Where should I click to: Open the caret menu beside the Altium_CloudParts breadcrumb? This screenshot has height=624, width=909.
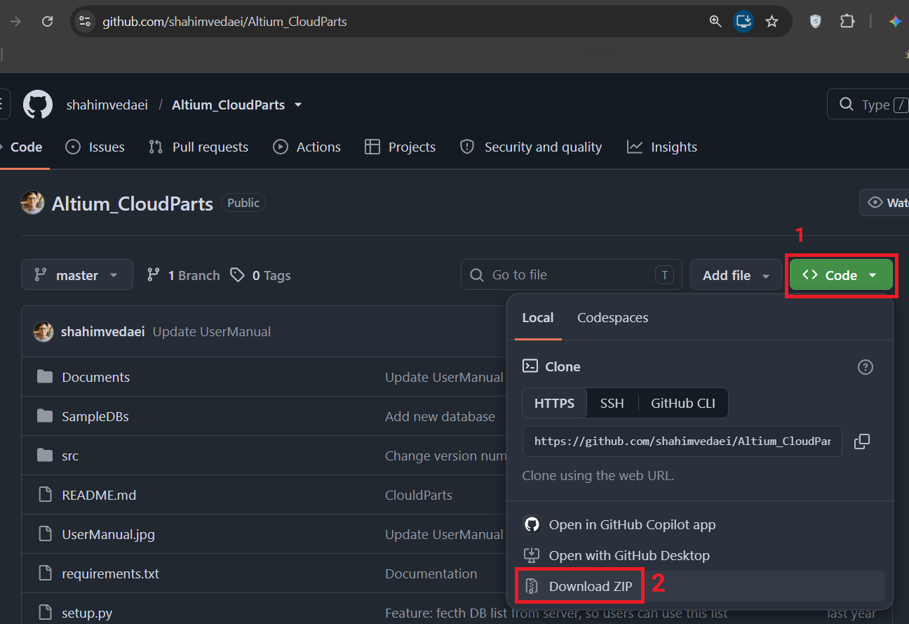pos(298,105)
